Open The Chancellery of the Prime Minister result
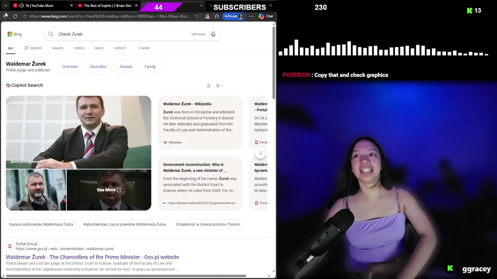497x279 pixels. [x=92, y=257]
